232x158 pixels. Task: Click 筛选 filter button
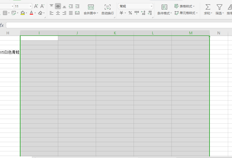(219, 9)
